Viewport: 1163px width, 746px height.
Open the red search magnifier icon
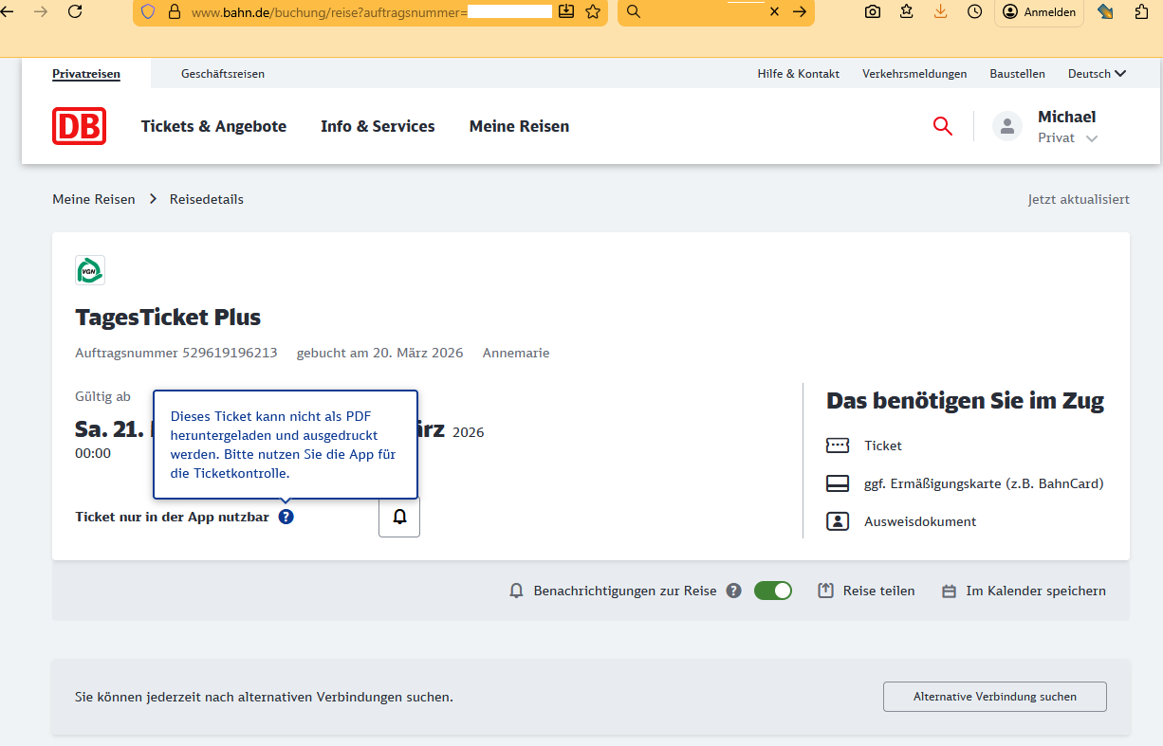tap(942, 126)
